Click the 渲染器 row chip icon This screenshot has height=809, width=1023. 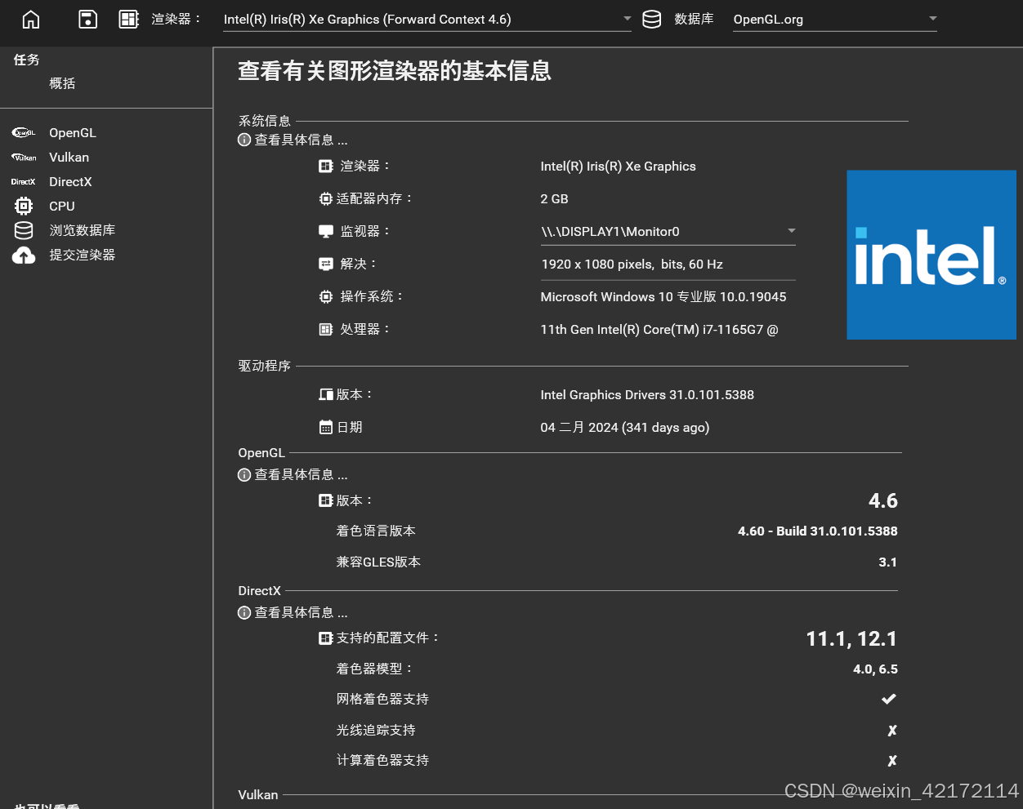(x=326, y=167)
